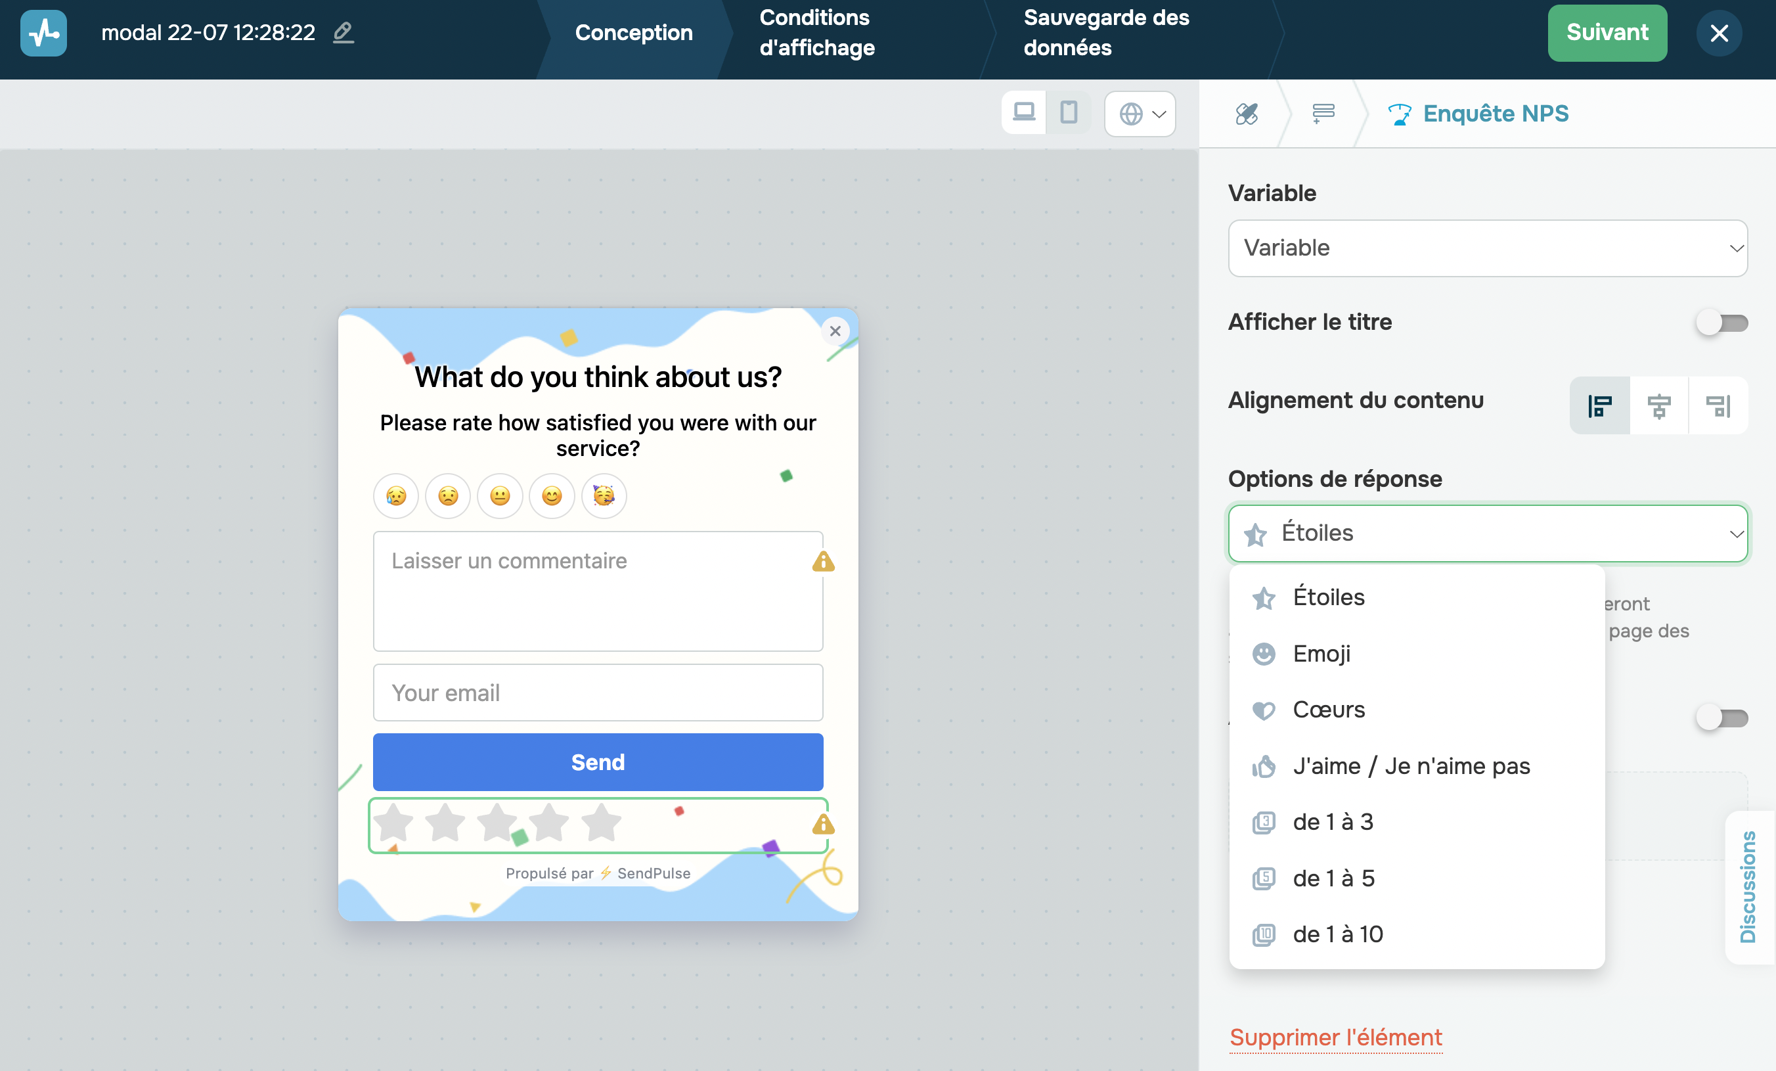
Task: Switch to desktop preview icon
Action: click(1023, 112)
